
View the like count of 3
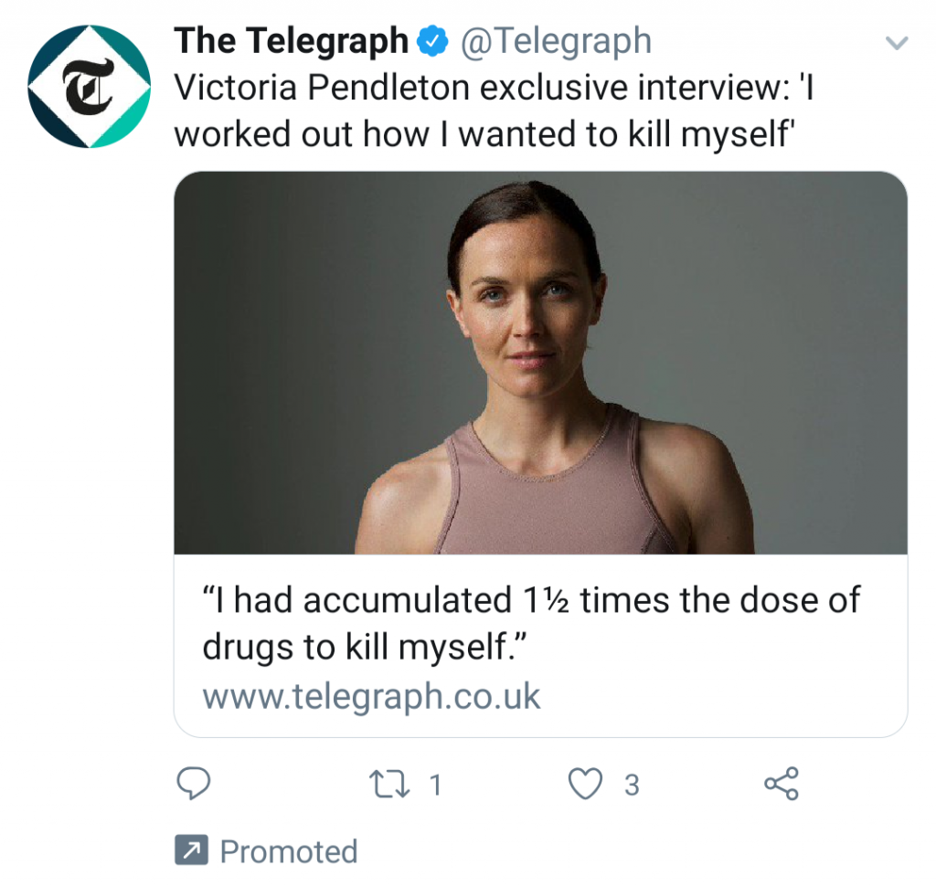click(x=632, y=785)
